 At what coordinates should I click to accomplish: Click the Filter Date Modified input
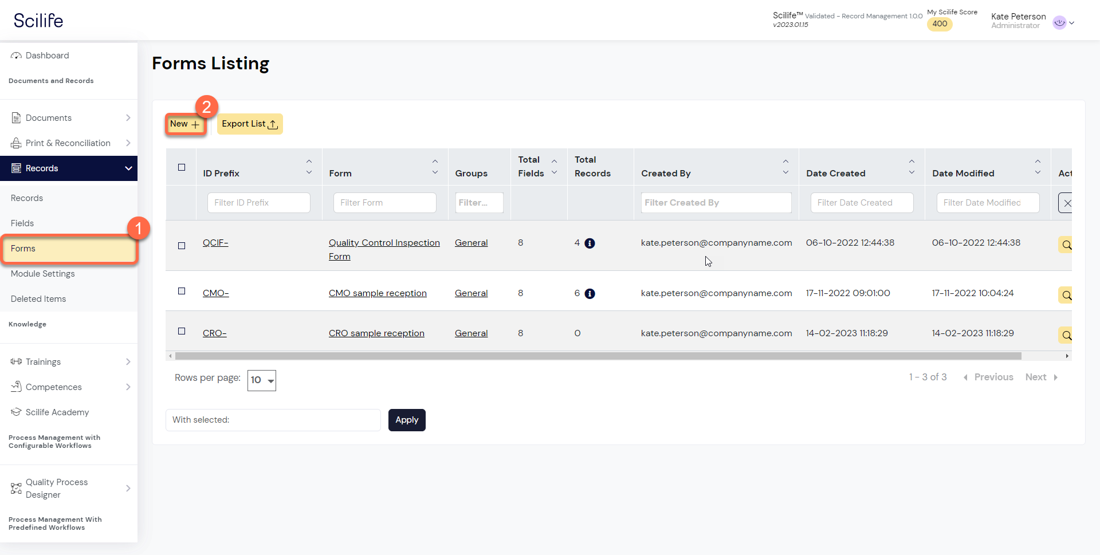[x=988, y=203]
